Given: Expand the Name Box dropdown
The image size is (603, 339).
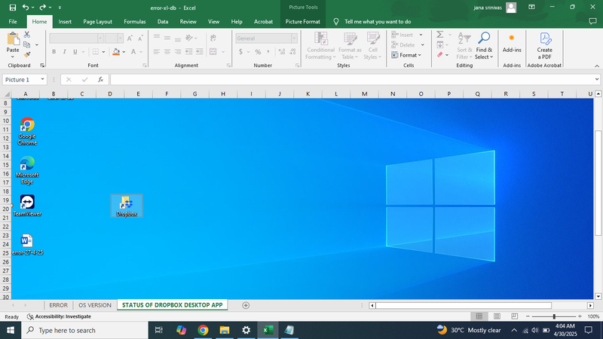Looking at the screenshot, I should coord(42,79).
